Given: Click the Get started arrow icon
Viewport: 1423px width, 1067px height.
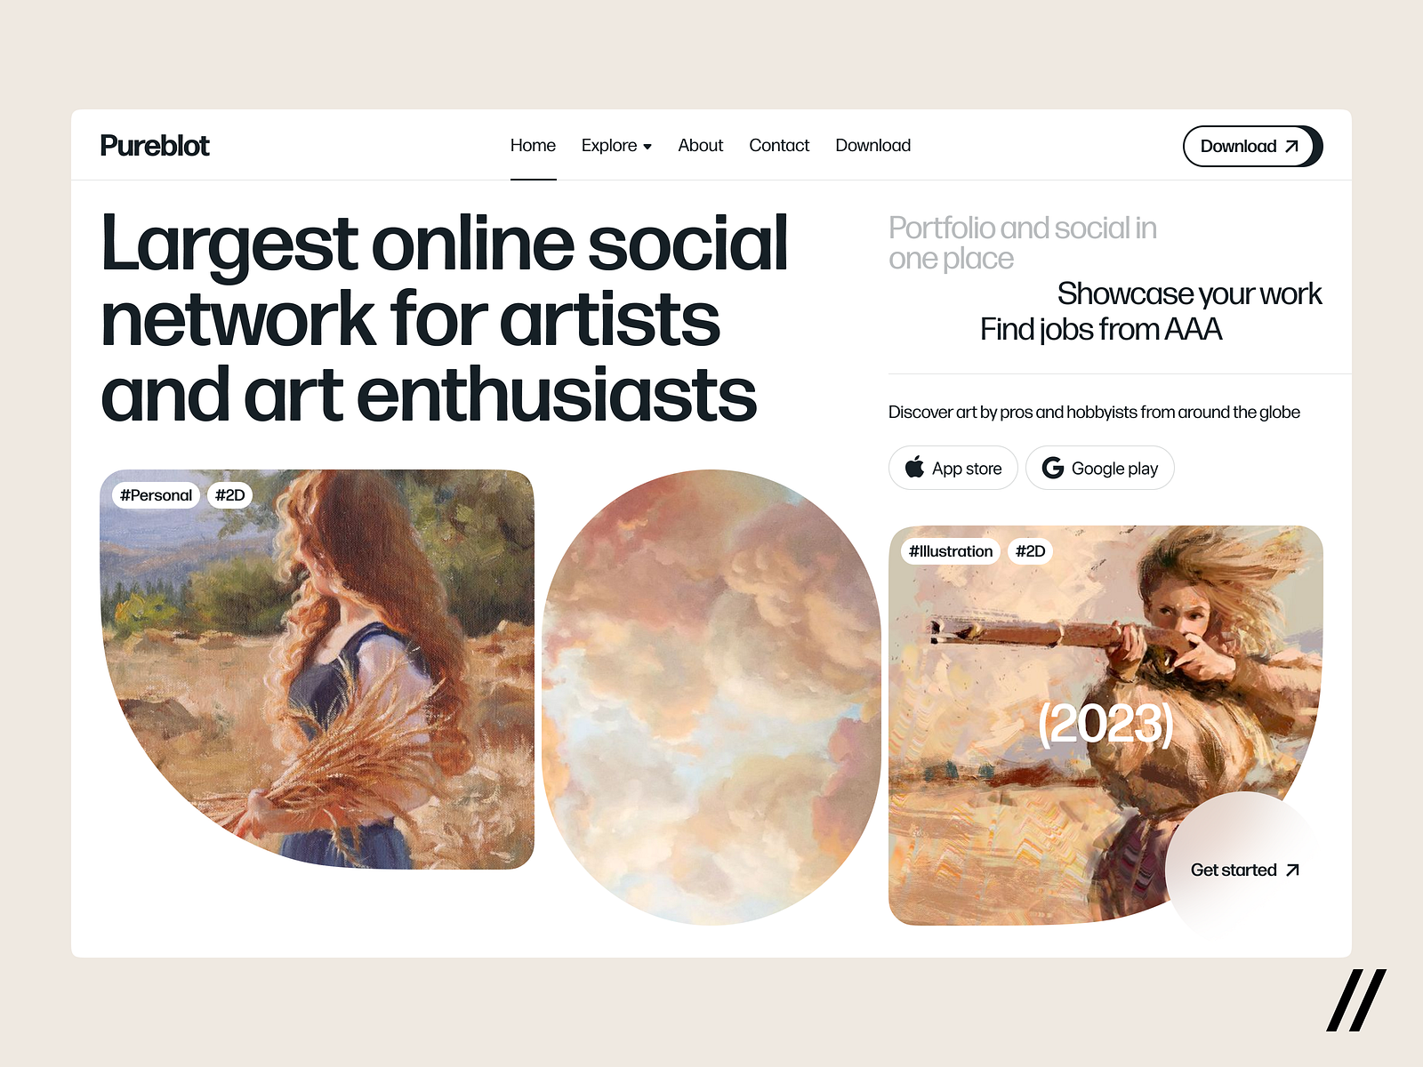Looking at the screenshot, I should tap(1293, 870).
